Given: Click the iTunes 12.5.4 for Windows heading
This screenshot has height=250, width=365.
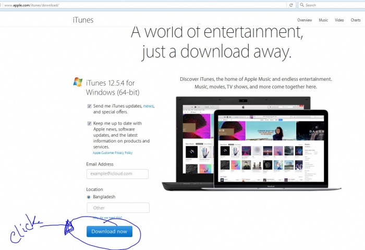Looking at the screenshot, I should [113, 88].
